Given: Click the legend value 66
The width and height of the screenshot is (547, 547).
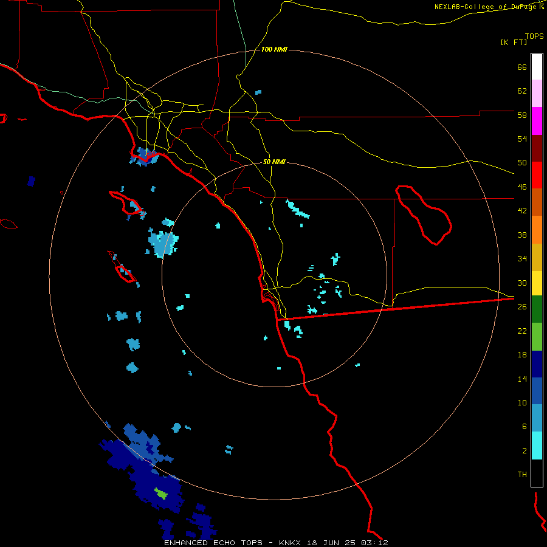Looking at the screenshot, I should tap(522, 67).
